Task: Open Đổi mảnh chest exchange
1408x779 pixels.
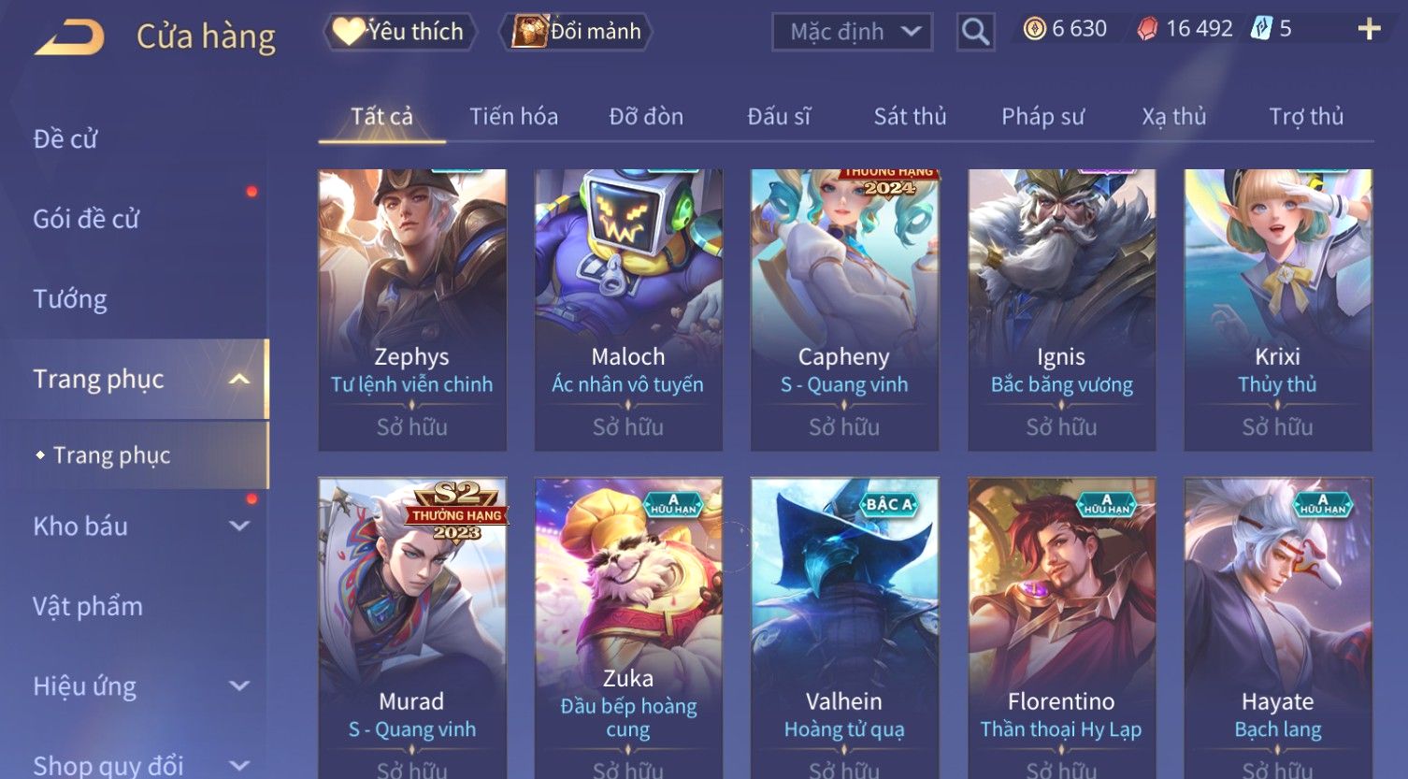Action: 577,32
